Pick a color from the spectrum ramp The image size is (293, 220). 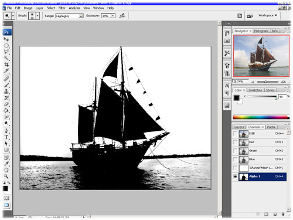(x=261, y=117)
